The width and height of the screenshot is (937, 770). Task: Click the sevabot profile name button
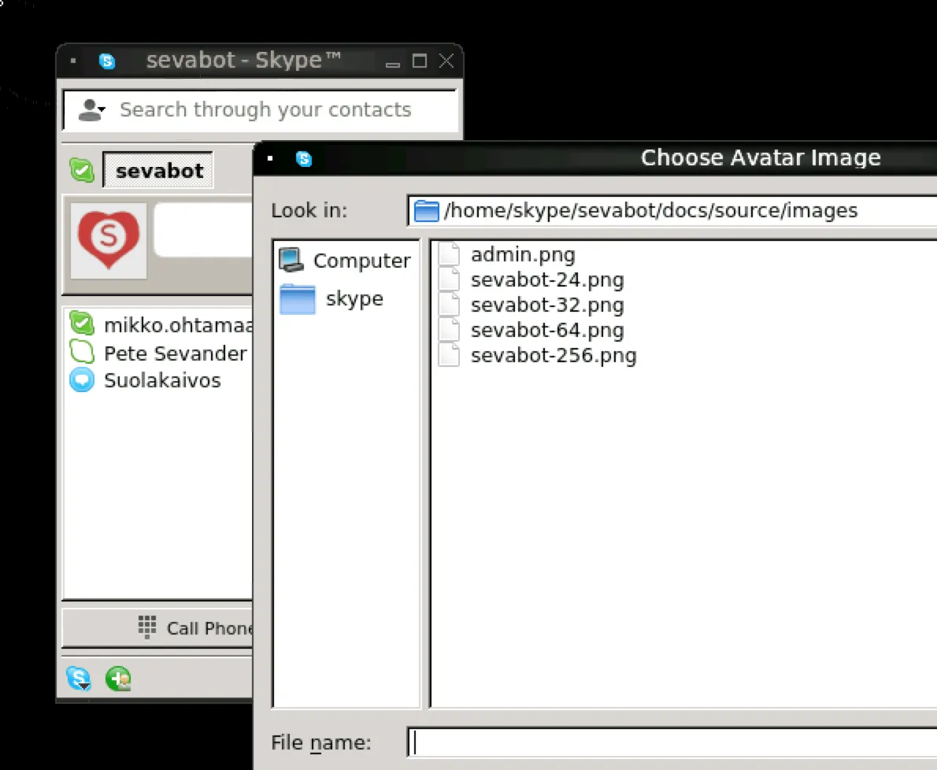click(x=158, y=170)
